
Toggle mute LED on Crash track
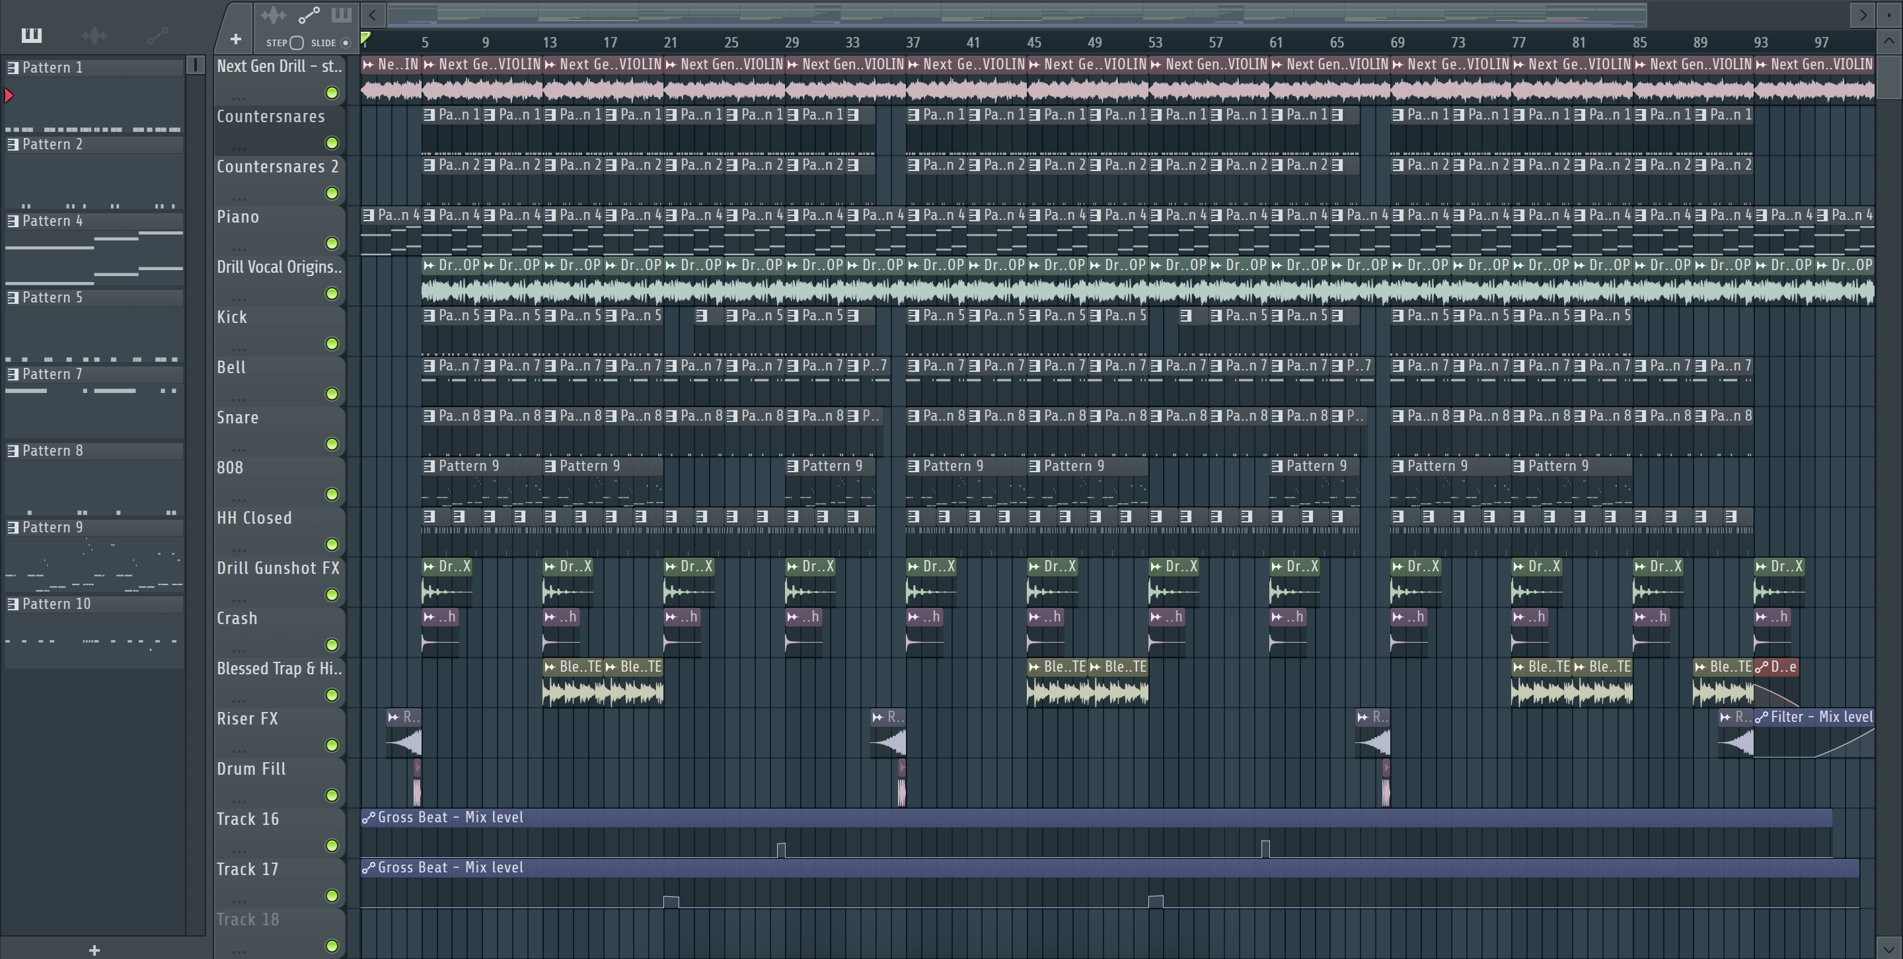click(332, 645)
